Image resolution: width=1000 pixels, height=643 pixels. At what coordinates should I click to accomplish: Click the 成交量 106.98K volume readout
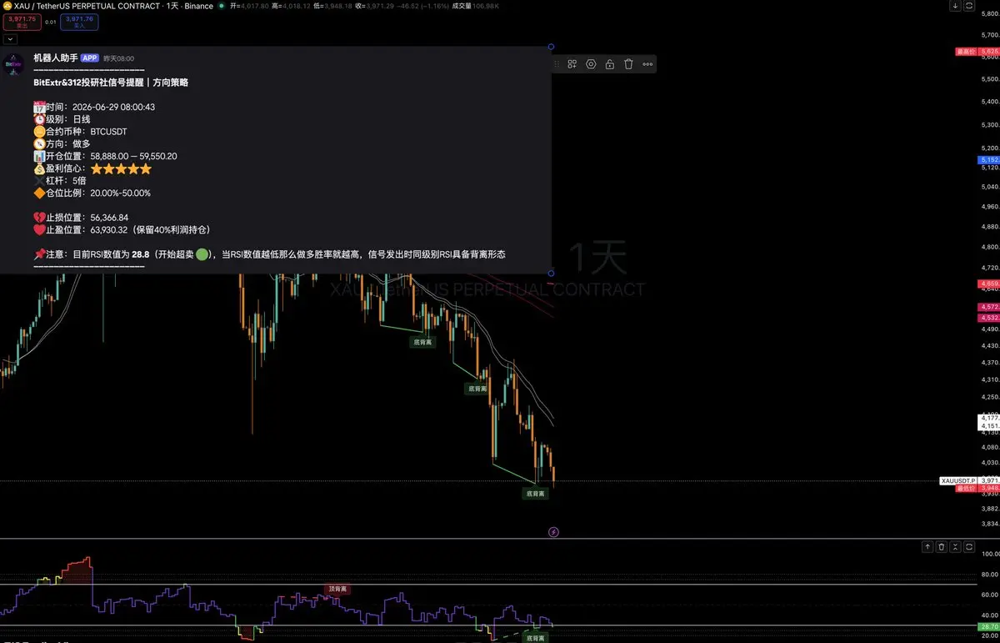pos(476,6)
